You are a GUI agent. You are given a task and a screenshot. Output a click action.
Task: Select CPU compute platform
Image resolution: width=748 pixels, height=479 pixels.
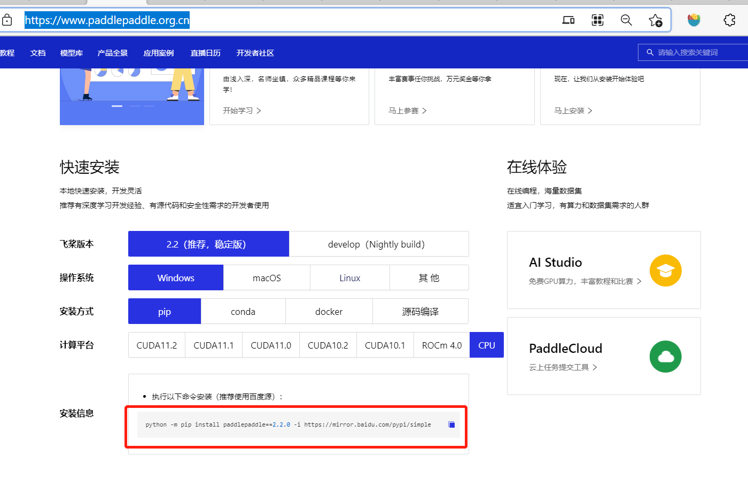tap(487, 345)
